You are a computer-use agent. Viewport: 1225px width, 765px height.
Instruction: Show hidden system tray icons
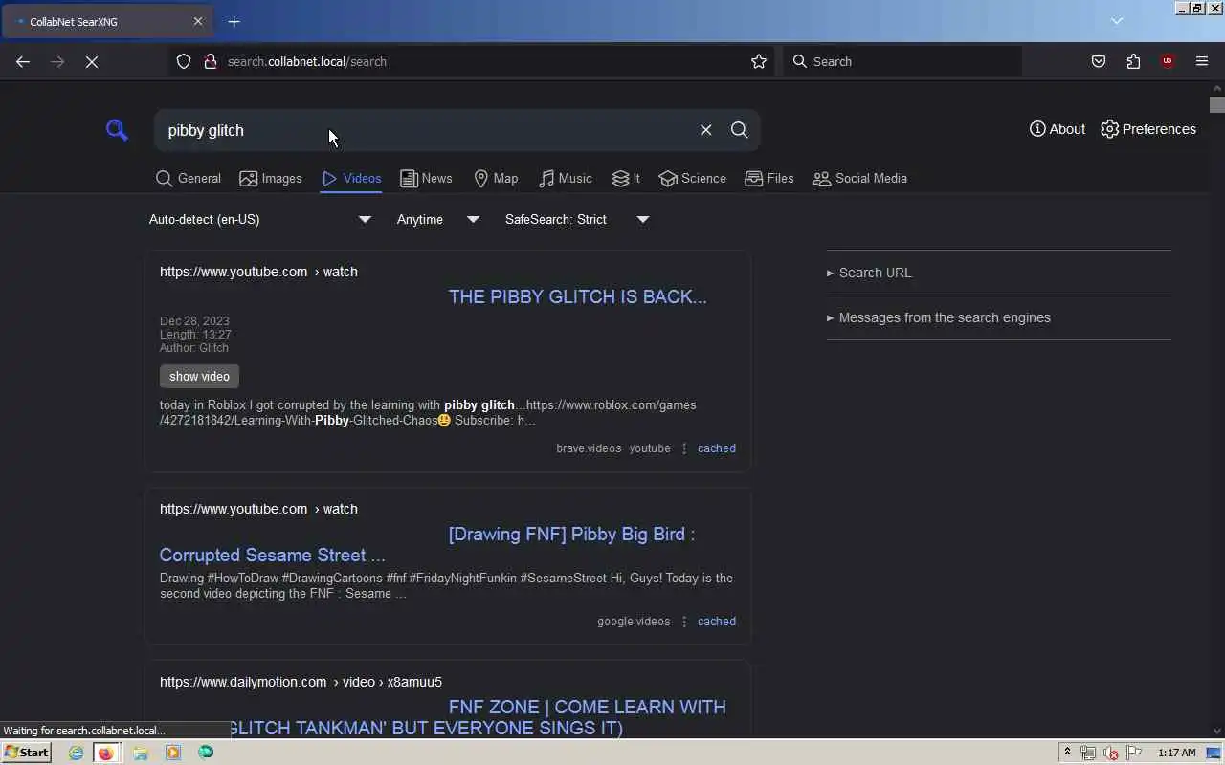pos(1067,753)
